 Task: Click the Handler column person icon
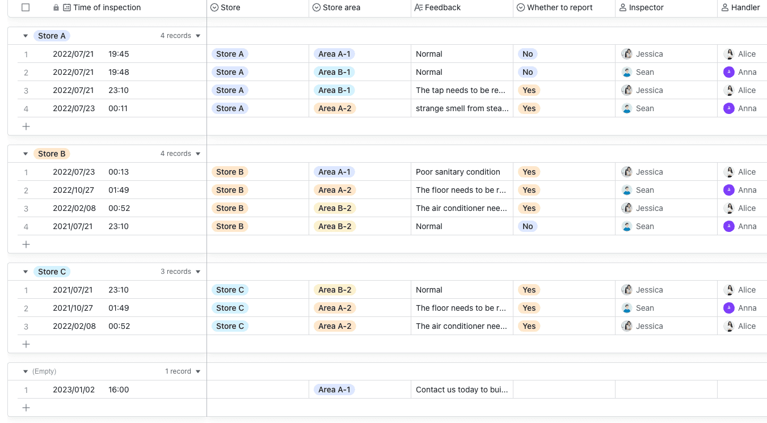pyautogui.click(x=725, y=8)
